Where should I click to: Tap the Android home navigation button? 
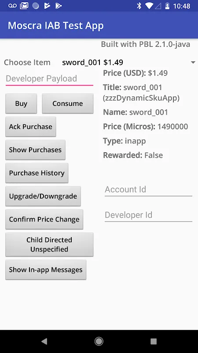[99, 342]
